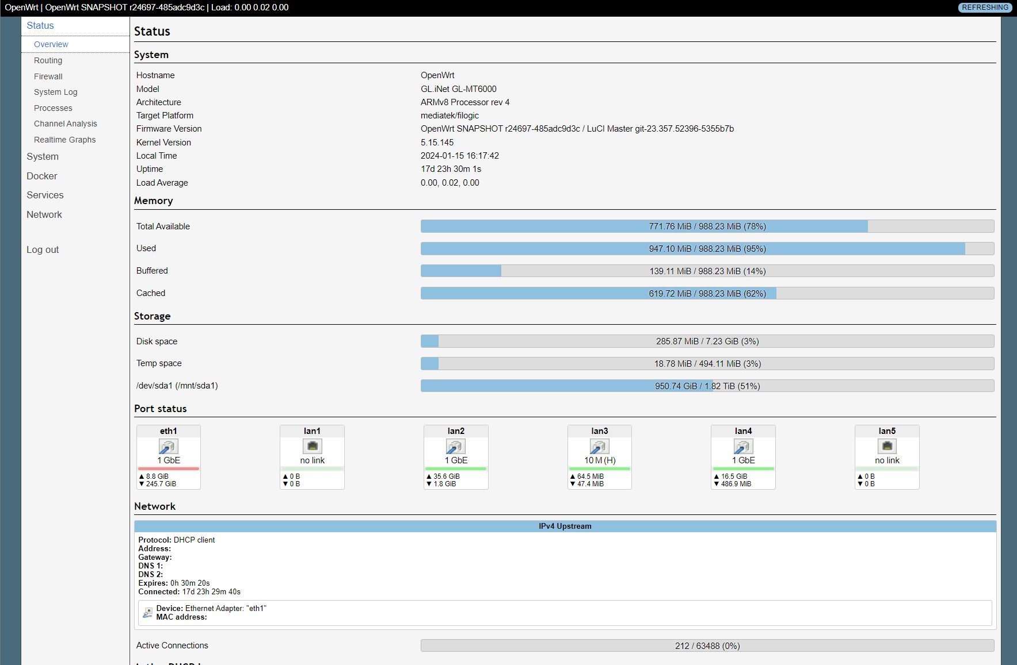Click the lan3 port connector icon
Image resolution: width=1017 pixels, height=665 pixels.
coord(599,447)
